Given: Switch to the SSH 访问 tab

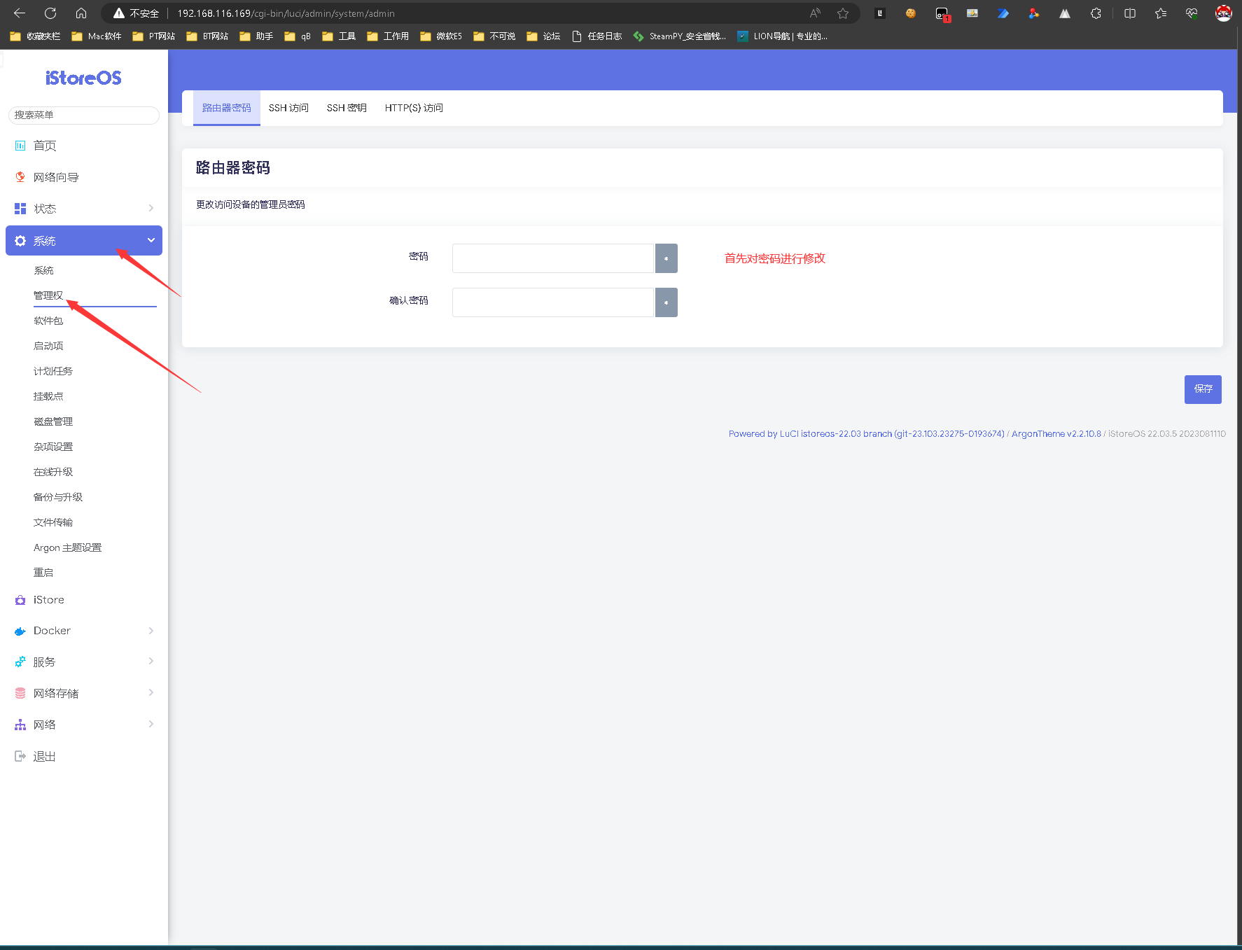Looking at the screenshot, I should [x=288, y=108].
